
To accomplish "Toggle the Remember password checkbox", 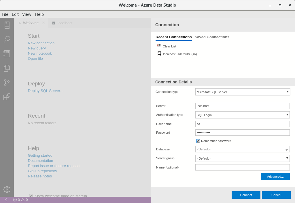I will [198, 141].
